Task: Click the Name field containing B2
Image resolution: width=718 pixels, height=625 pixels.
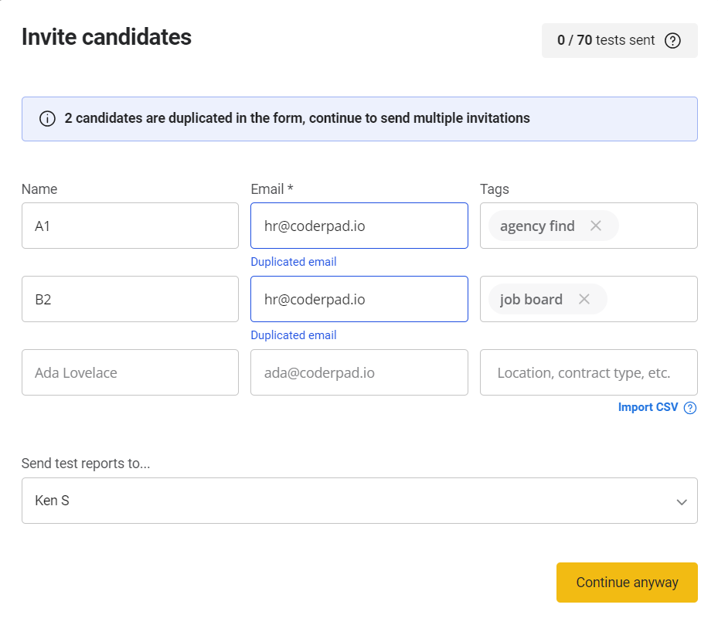Action: click(130, 299)
